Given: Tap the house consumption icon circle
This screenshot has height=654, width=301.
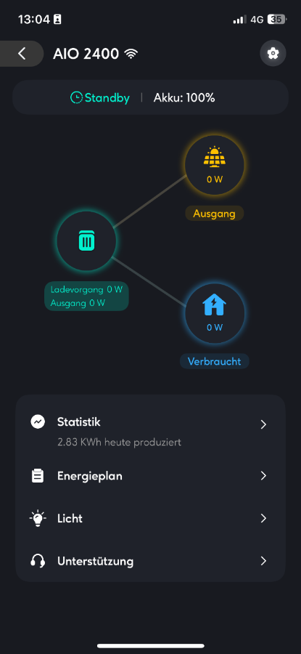Looking at the screenshot, I should coord(215,313).
